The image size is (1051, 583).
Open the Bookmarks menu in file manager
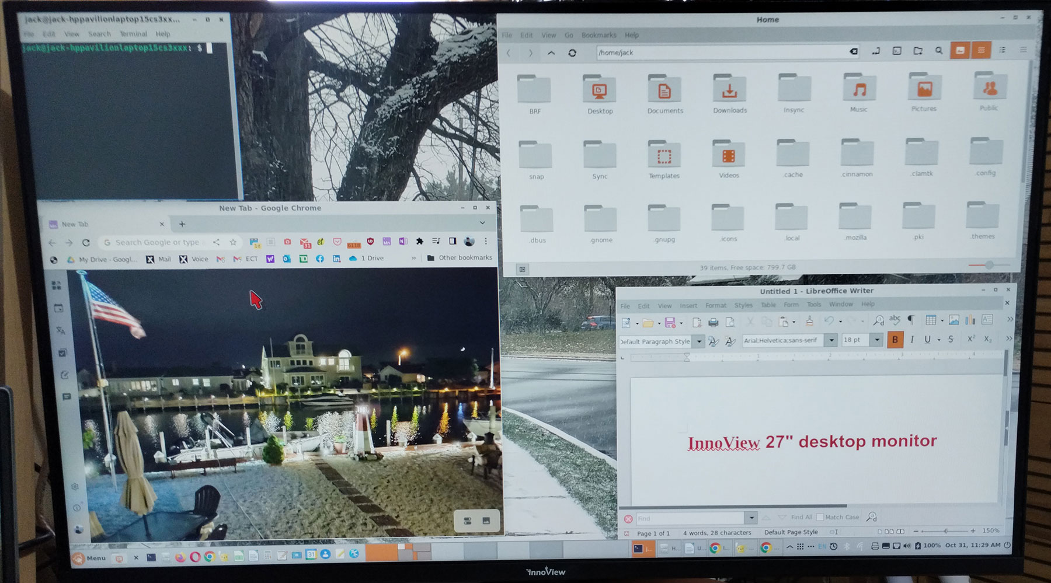tap(598, 35)
